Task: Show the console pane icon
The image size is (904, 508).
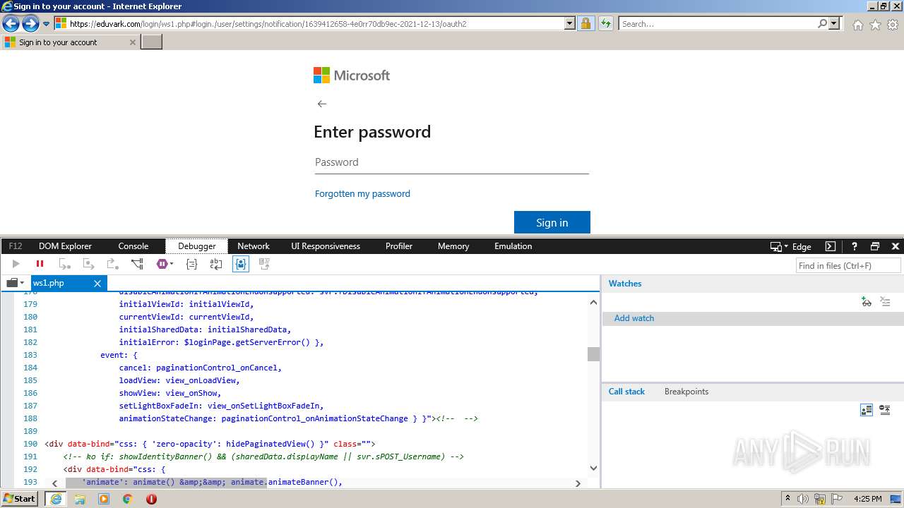Action: (x=831, y=246)
